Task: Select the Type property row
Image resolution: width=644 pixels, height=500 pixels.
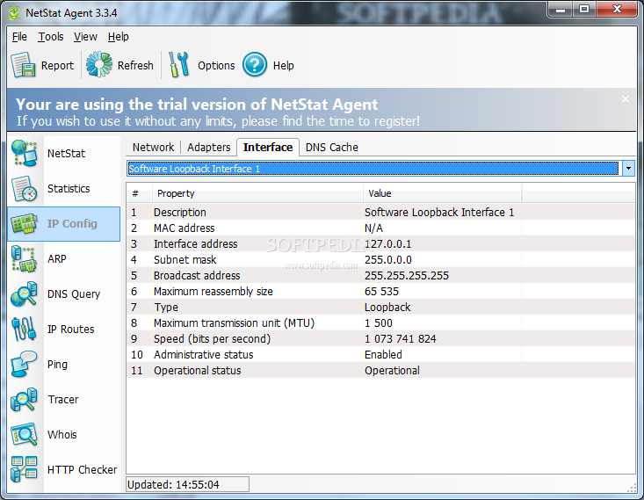Action: point(380,308)
